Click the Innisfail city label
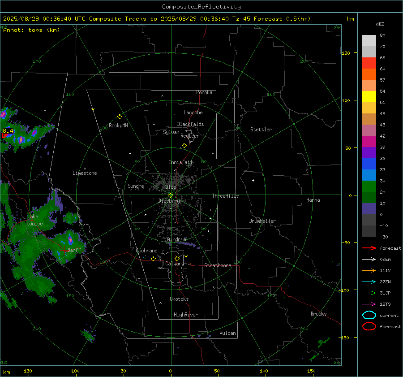The width and height of the screenshot is (403, 377). click(181, 162)
